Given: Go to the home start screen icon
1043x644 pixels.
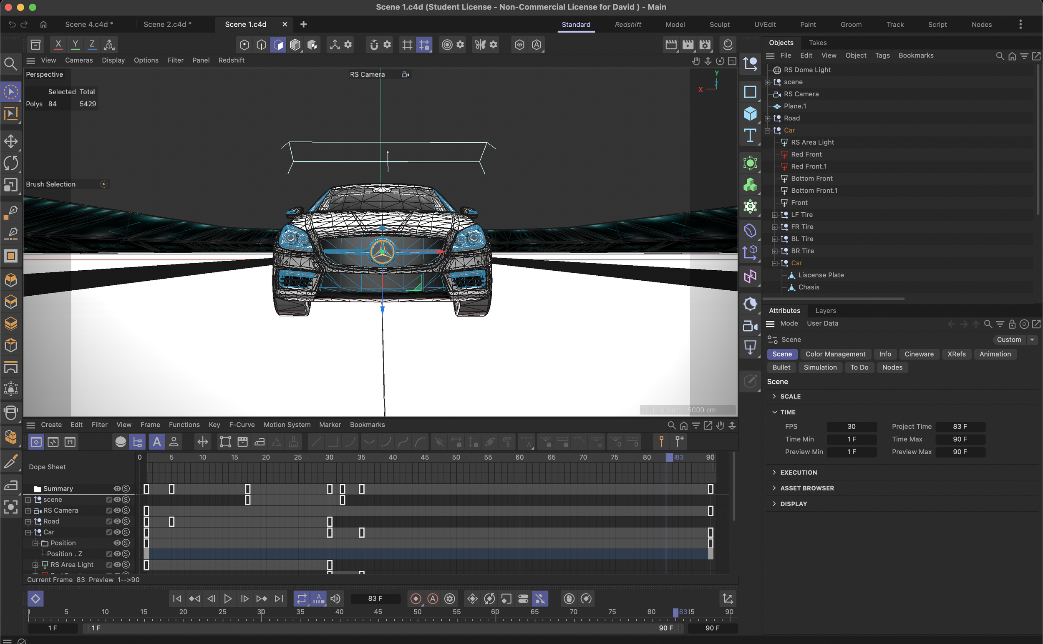Looking at the screenshot, I should pos(43,24).
